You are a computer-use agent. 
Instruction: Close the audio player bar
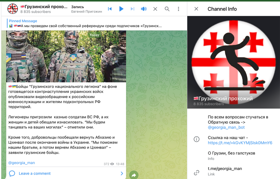coord(155,9)
